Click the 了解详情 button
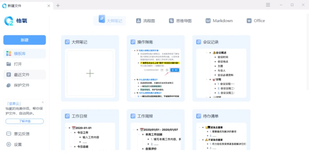 point(25,121)
